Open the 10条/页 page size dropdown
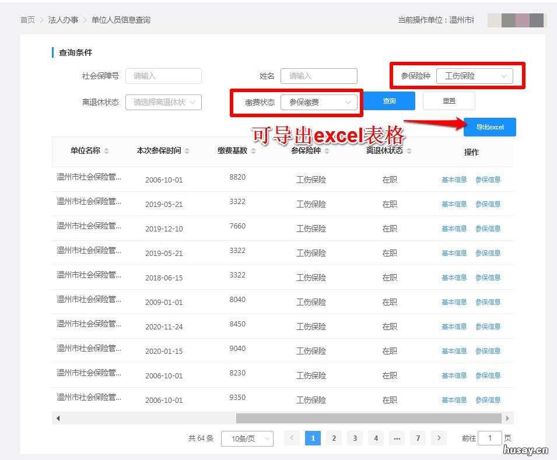 pos(247,438)
